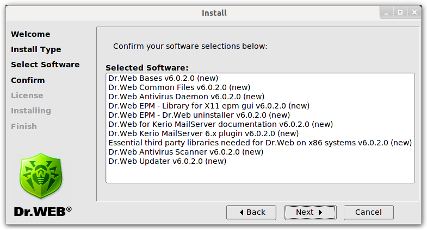Cancel the installation
427x230 pixels.
click(368, 212)
